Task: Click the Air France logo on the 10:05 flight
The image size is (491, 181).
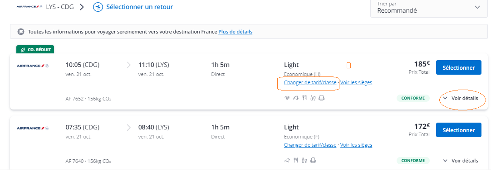Action: pyautogui.click(x=33, y=66)
